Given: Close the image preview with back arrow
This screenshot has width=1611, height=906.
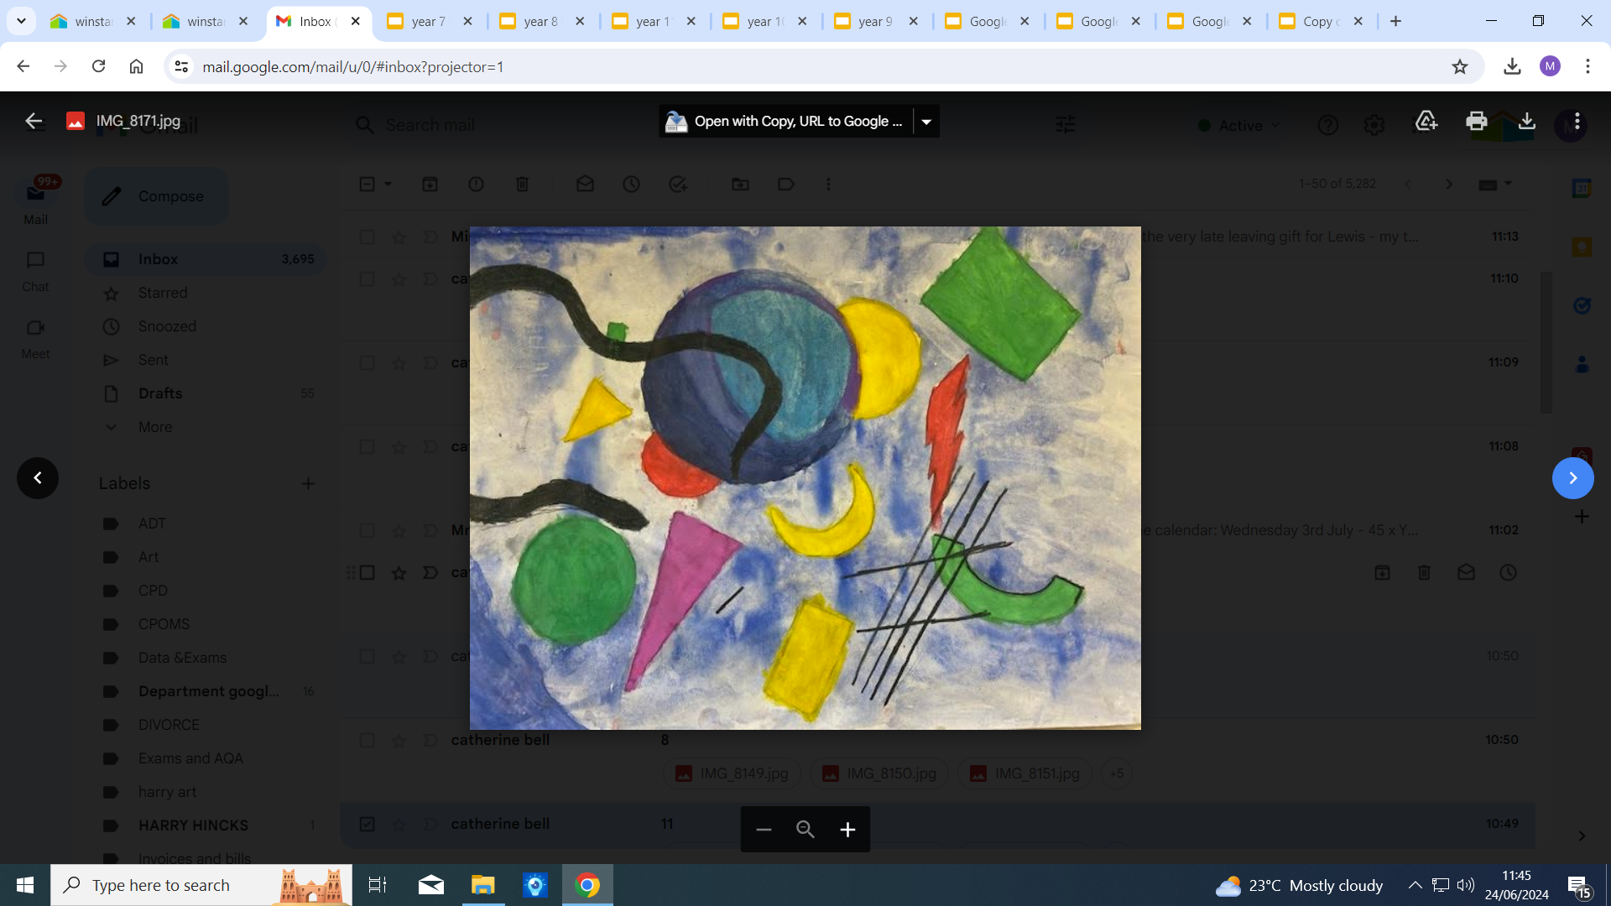Looking at the screenshot, I should coord(34,121).
